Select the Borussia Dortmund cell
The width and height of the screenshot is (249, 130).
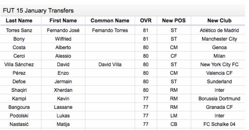click(219, 99)
